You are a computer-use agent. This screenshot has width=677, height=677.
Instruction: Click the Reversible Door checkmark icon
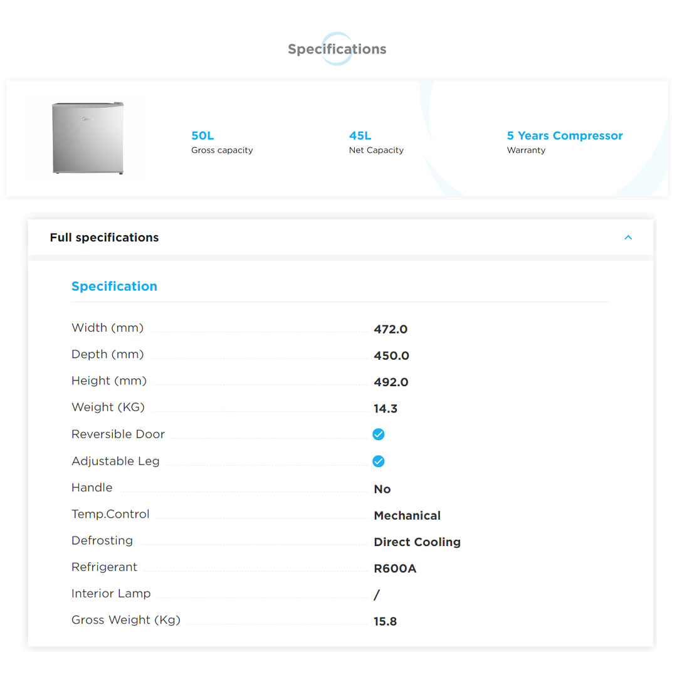pyautogui.click(x=379, y=434)
